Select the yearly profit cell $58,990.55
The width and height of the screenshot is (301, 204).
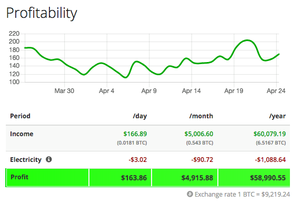point(254,178)
